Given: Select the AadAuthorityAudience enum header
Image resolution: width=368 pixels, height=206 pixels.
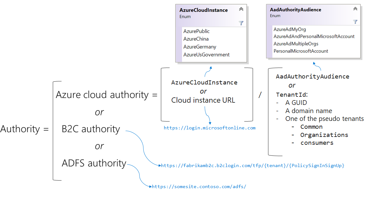Looking at the screenshot, I should pyautogui.click(x=296, y=10).
